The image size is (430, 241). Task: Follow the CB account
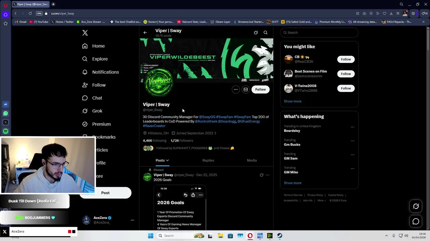pyautogui.click(x=346, y=59)
